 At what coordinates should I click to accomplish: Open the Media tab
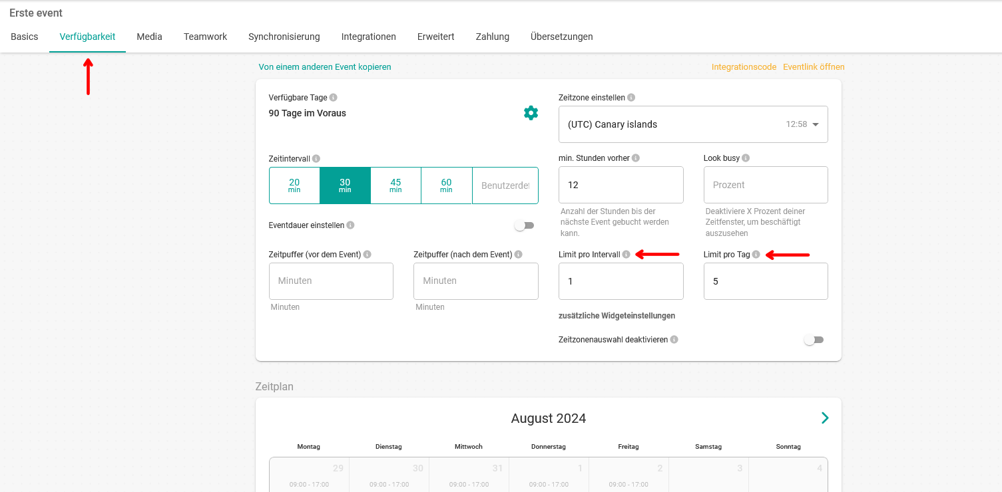tap(149, 37)
